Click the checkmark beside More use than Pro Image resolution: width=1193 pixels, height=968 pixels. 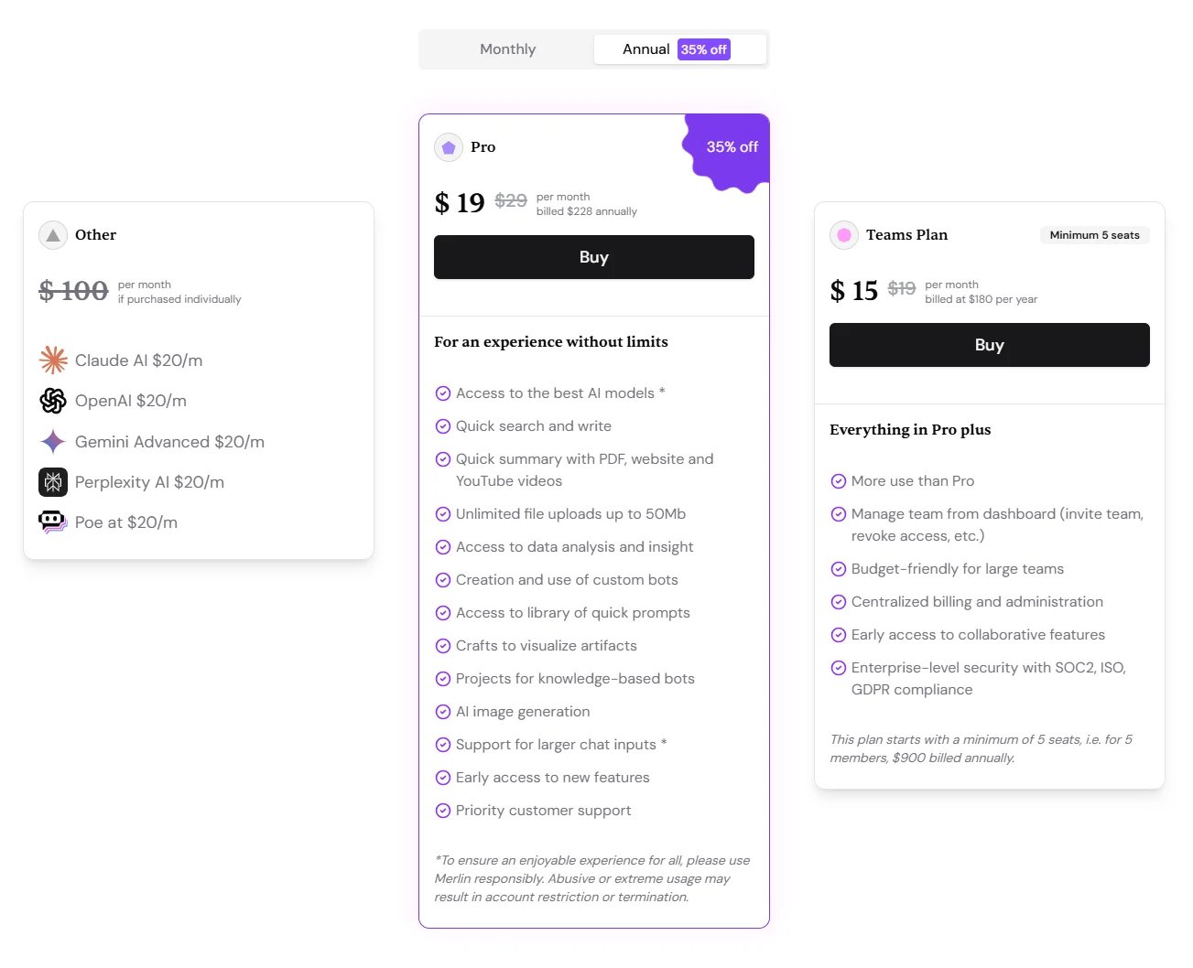point(839,480)
